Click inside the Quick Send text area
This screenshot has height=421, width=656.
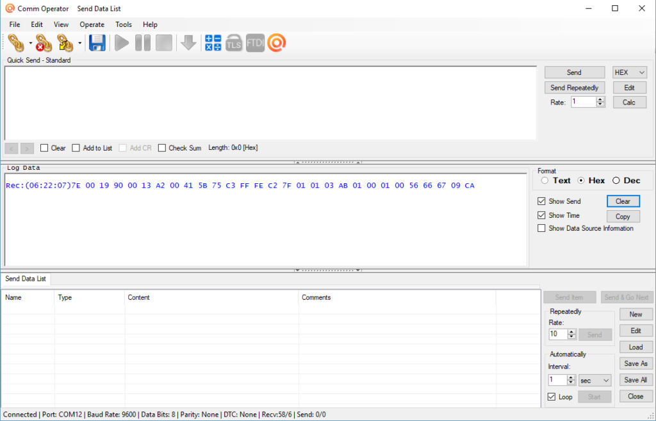coord(269,103)
